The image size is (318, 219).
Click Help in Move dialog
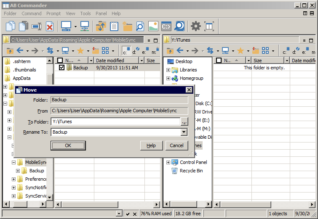pos(151,145)
